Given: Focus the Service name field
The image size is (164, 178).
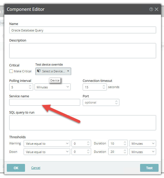Looking at the screenshot, I should [x=45, y=102].
